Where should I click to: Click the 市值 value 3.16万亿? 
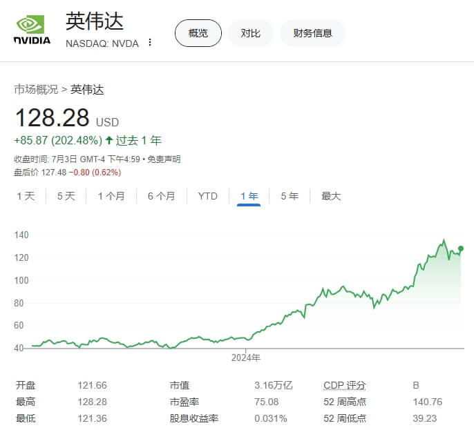click(x=274, y=385)
